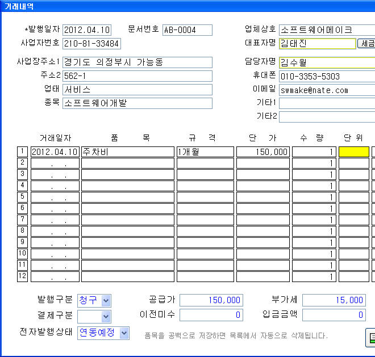Click the 세금 button beside 대표자명
375x357 pixels.
tap(366, 44)
